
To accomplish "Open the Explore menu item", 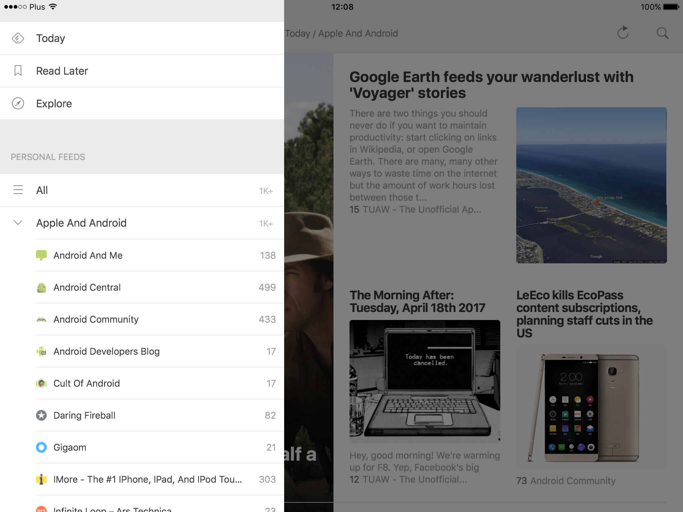I will pyautogui.click(x=54, y=103).
